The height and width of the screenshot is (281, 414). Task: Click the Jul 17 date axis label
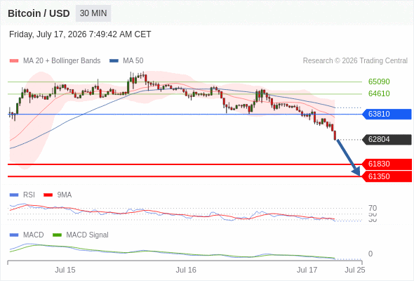coord(307,270)
